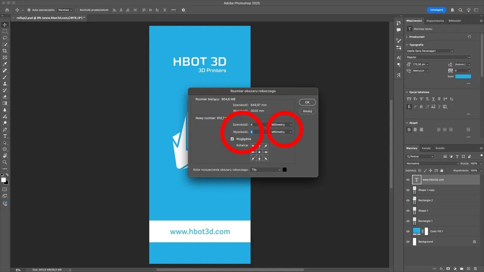This screenshot has width=484, height=272.
Task: Uncheck the Względnie checkbox
Action: 232,139
